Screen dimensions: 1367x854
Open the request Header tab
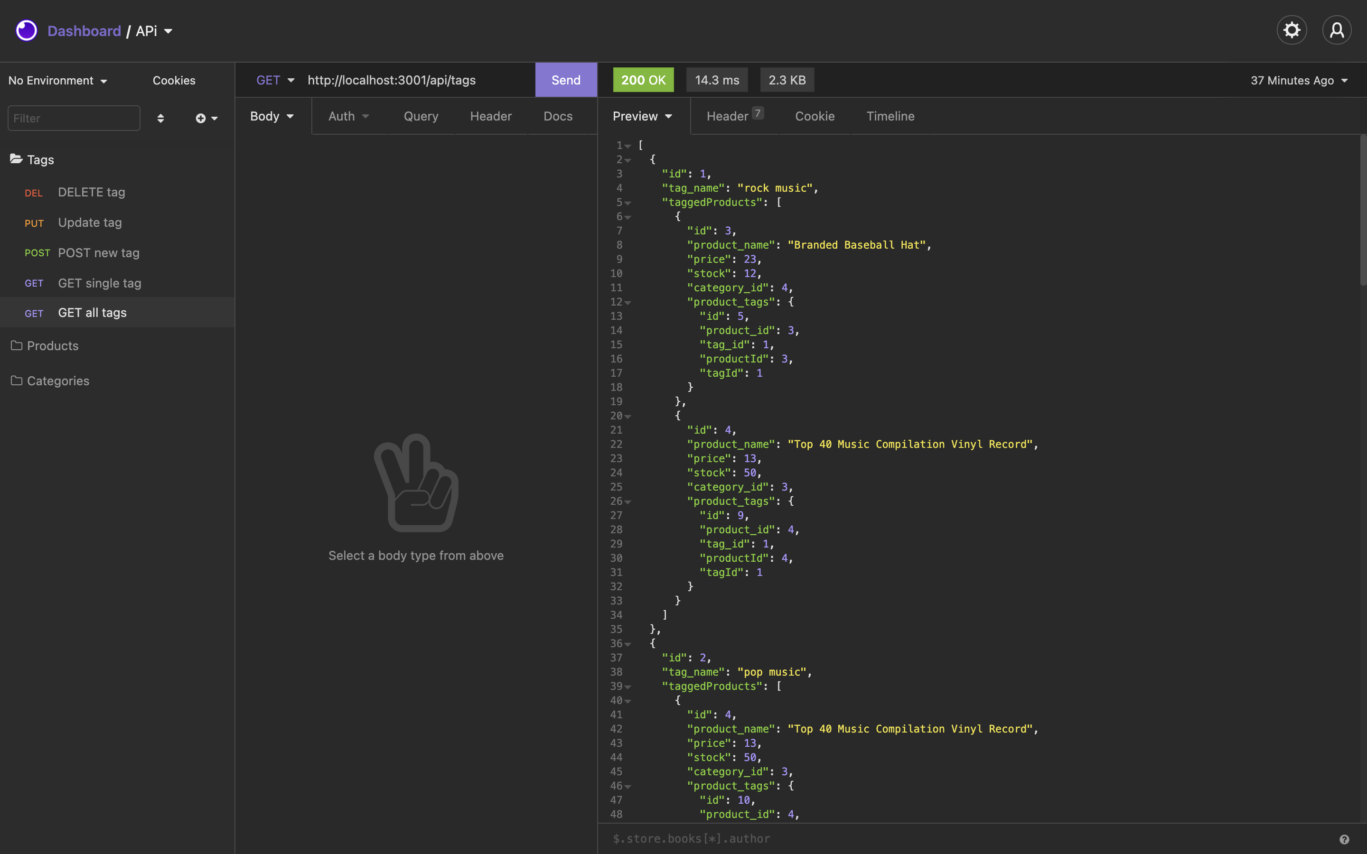pos(490,116)
